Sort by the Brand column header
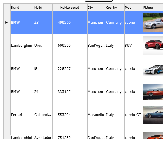 22,8
